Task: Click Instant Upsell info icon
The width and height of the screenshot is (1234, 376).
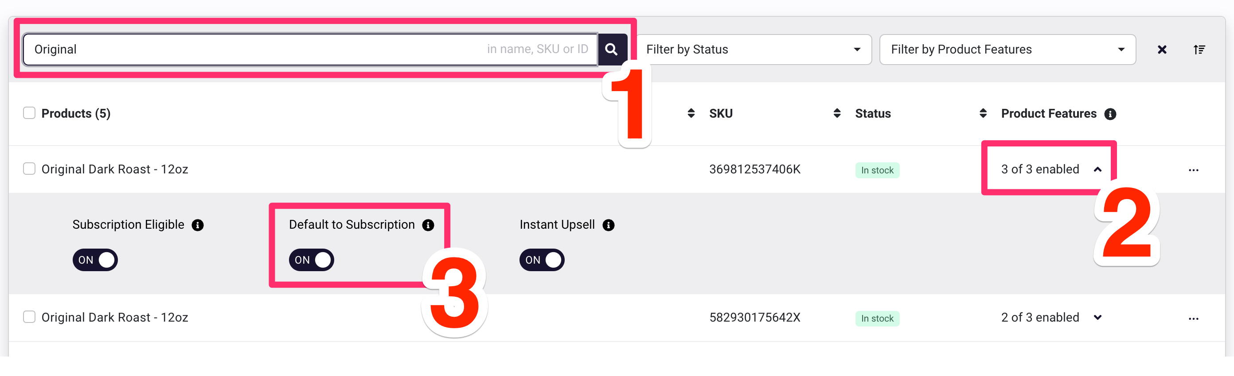Action: (x=609, y=225)
